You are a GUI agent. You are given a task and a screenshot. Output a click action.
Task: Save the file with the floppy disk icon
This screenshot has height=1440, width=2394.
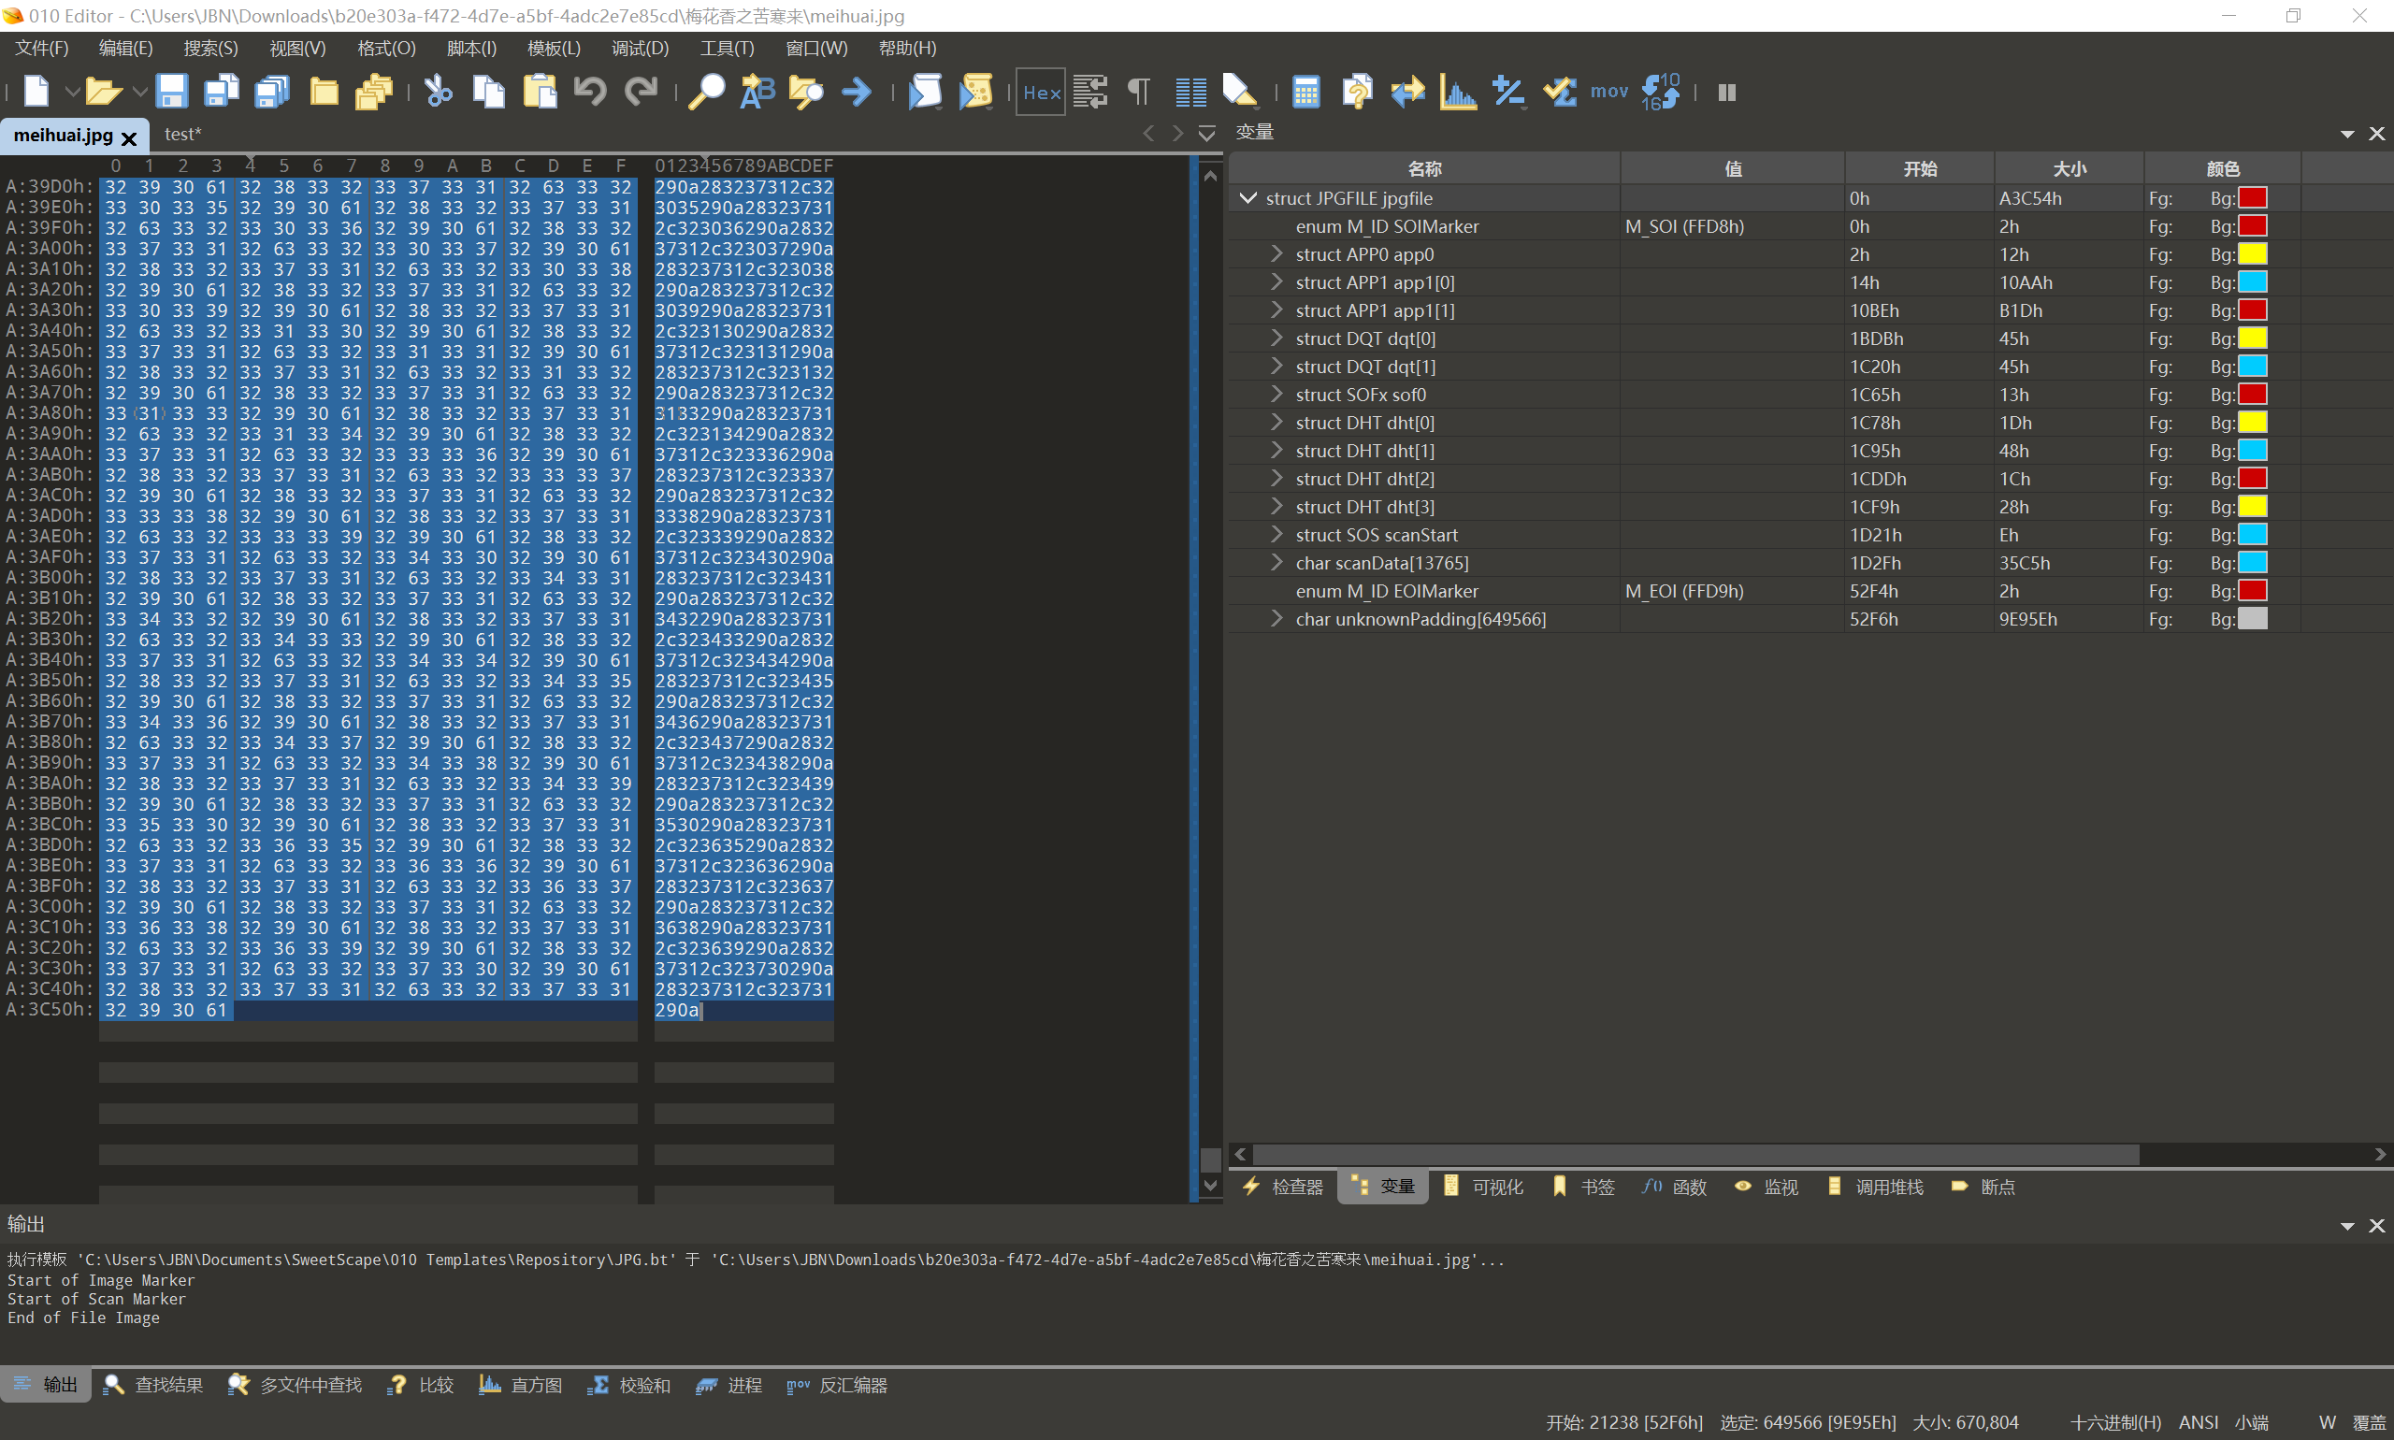[x=172, y=93]
